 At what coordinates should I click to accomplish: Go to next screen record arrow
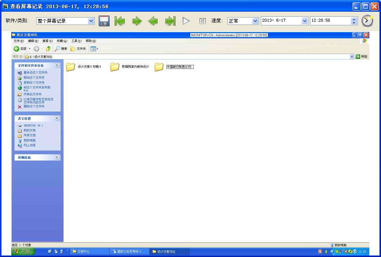[x=137, y=21]
